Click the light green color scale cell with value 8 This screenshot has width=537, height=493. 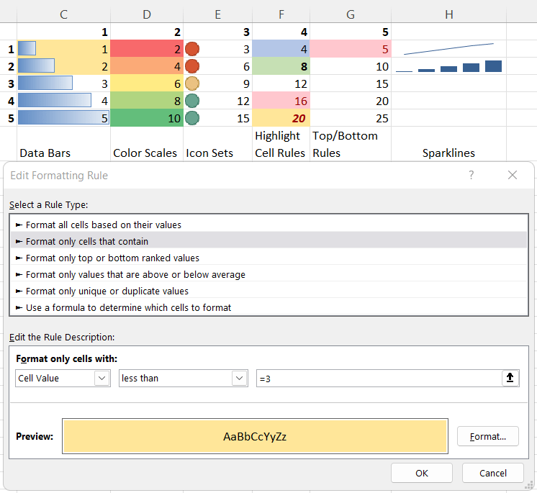pos(147,101)
